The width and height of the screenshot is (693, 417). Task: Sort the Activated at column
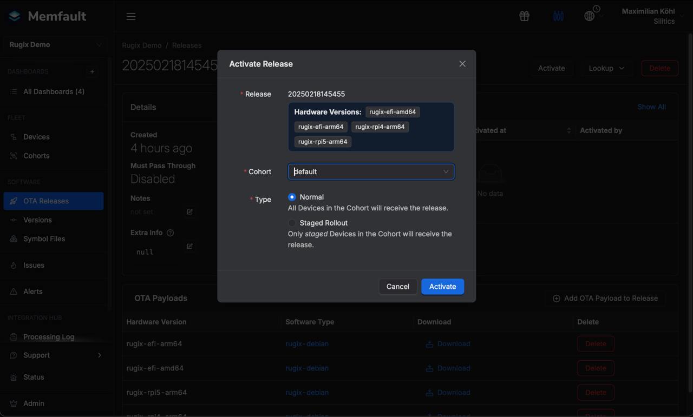568,130
